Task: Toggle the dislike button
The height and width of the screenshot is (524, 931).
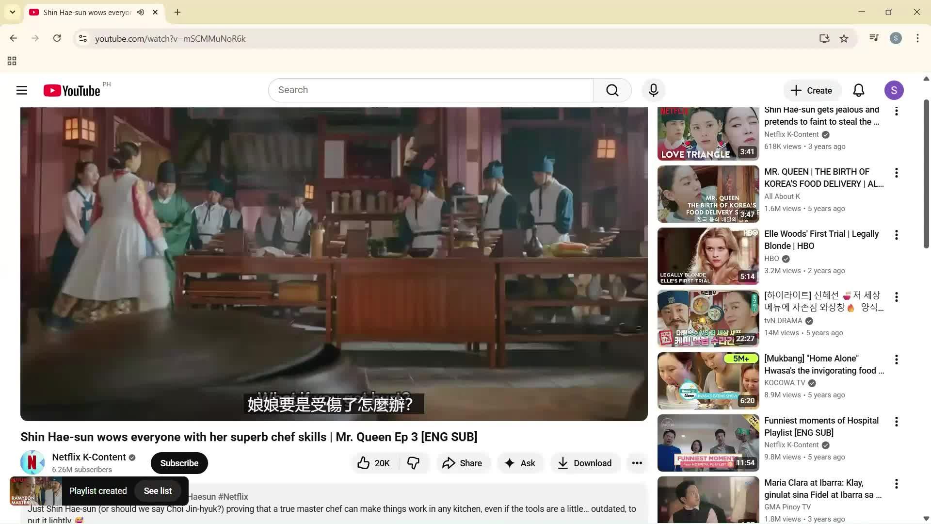Action: pos(413,463)
